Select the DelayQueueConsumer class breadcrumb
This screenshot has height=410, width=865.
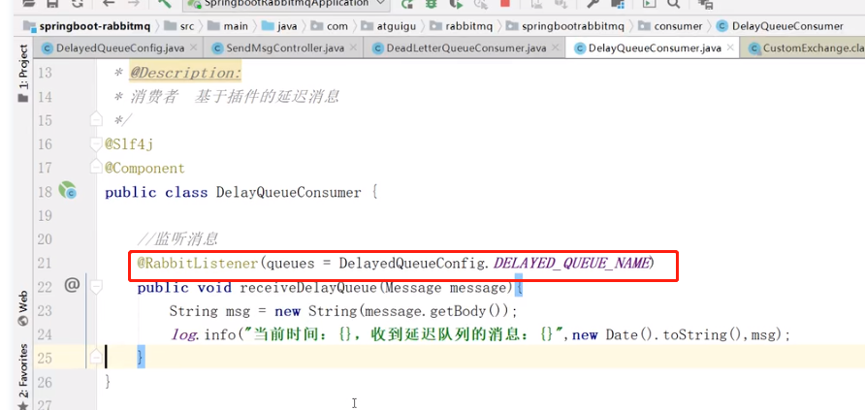pyautogui.click(x=780, y=26)
